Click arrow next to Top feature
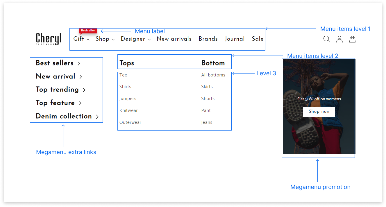Viewport: 386px width, 207px height. coord(80,103)
